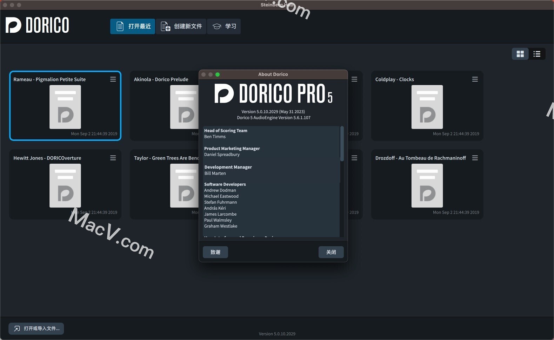The width and height of the screenshot is (554, 340).
Task: Click version text in hub footer
Action: [x=277, y=334]
